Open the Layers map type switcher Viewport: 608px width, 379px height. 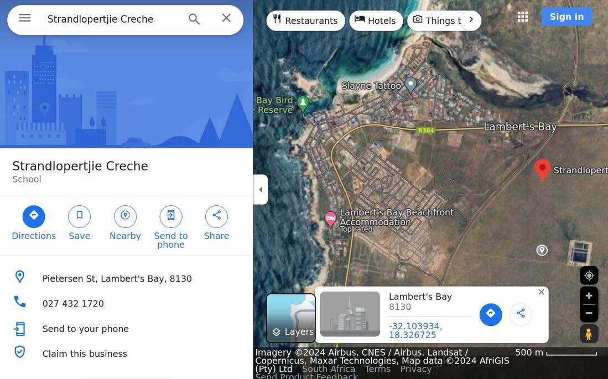pyautogui.click(x=291, y=318)
